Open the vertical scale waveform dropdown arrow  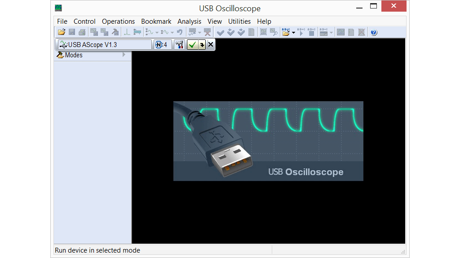click(x=157, y=32)
